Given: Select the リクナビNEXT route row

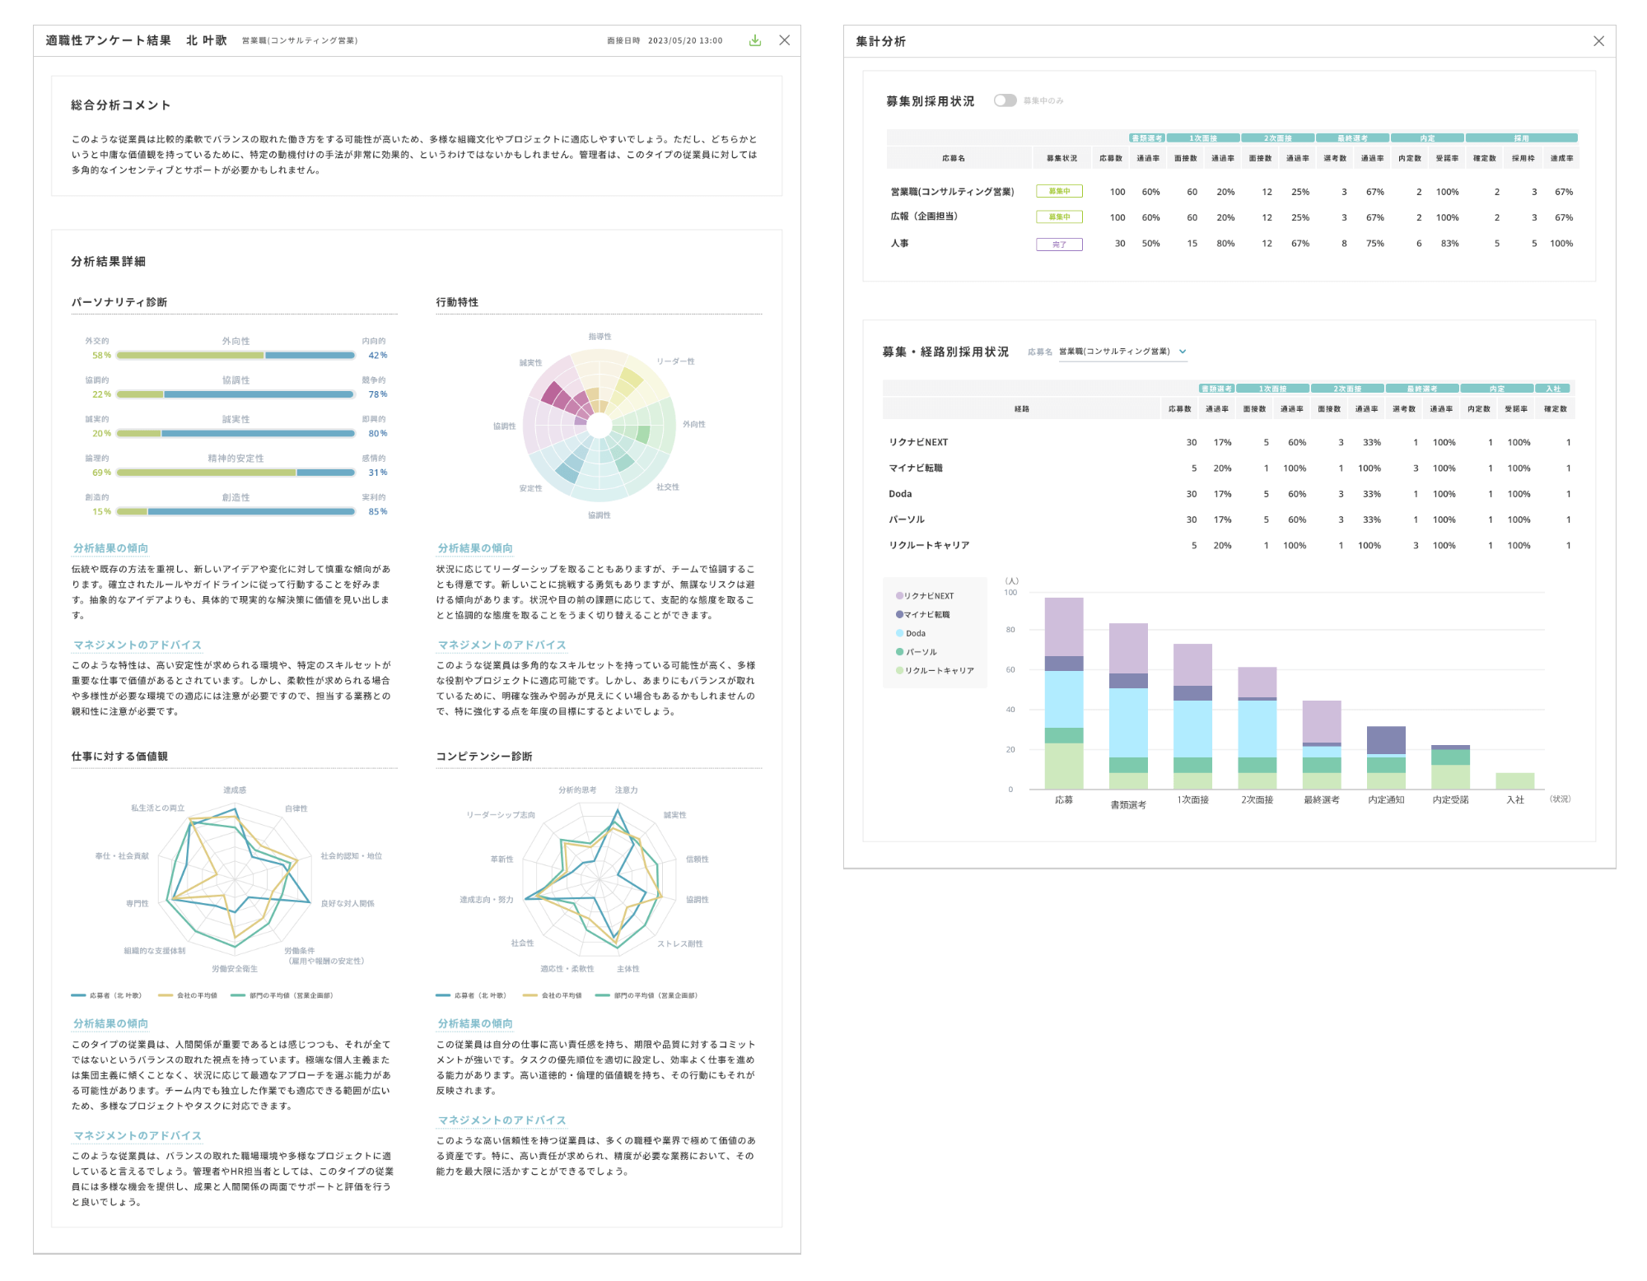Looking at the screenshot, I should [x=918, y=443].
